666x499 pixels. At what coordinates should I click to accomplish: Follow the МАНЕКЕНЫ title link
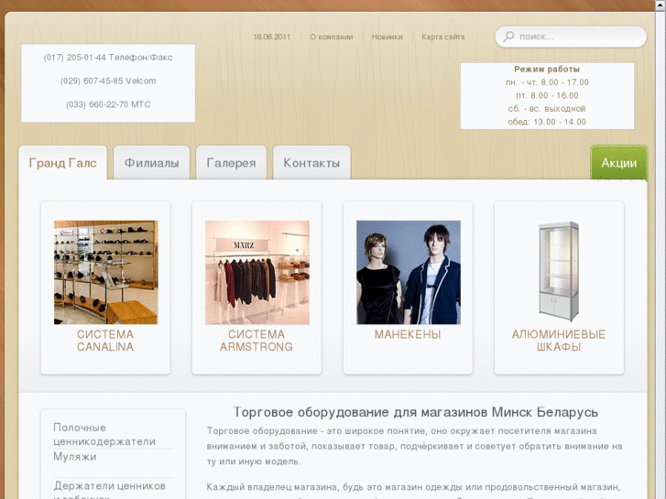(x=408, y=334)
